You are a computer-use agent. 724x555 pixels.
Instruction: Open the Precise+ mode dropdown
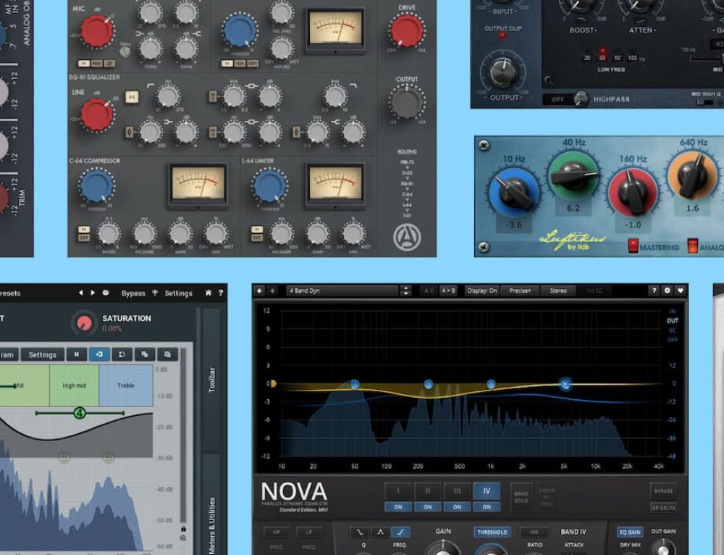pyautogui.click(x=519, y=291)
